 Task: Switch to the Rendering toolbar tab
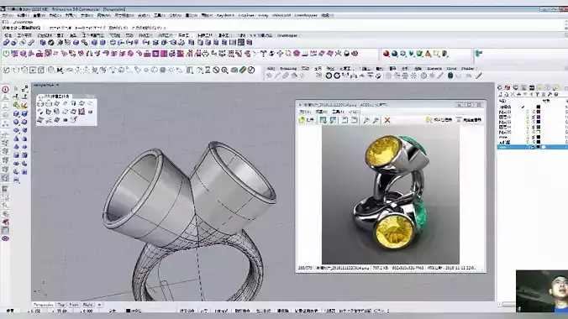point(288,69)
